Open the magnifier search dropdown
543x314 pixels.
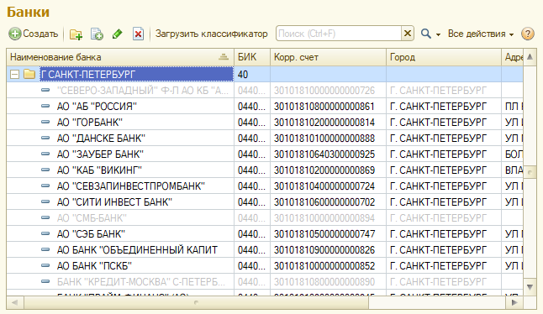tap(430, 34)
